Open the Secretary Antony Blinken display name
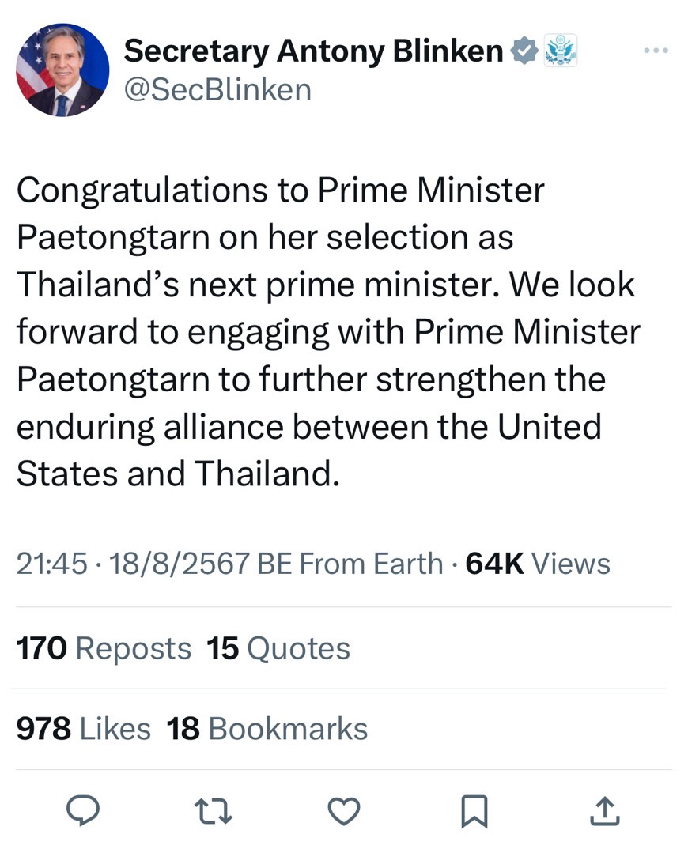 click(x=313, y=51)
